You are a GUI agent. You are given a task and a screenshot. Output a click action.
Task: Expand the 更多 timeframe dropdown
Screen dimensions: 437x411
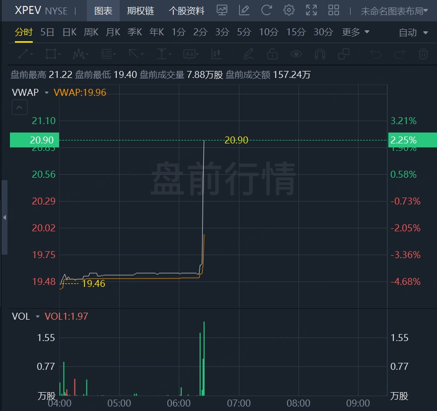[x=356, y=32]
